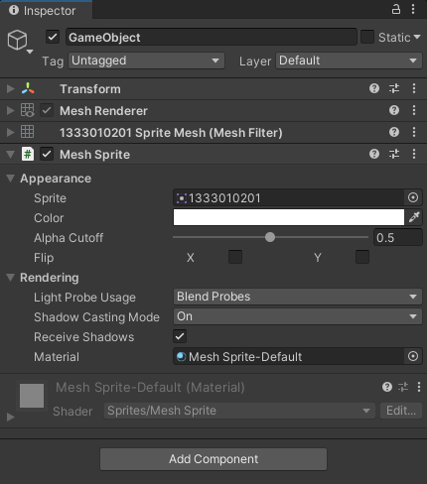The height and width of the screenshot is (484, 427).
Task: Open the Layer dropdown showing Default
Action: point(349,60)
